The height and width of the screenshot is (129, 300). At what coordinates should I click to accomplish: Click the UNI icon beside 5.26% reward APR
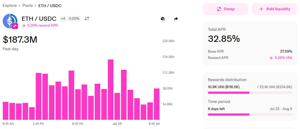tap(24, 26)
